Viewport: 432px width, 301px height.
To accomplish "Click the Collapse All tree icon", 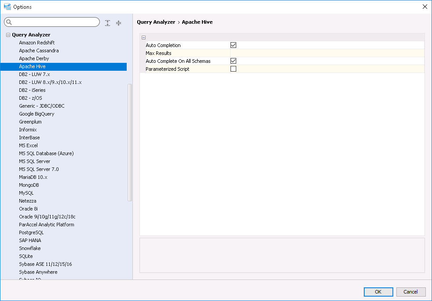I will click(x=118, y=23).
